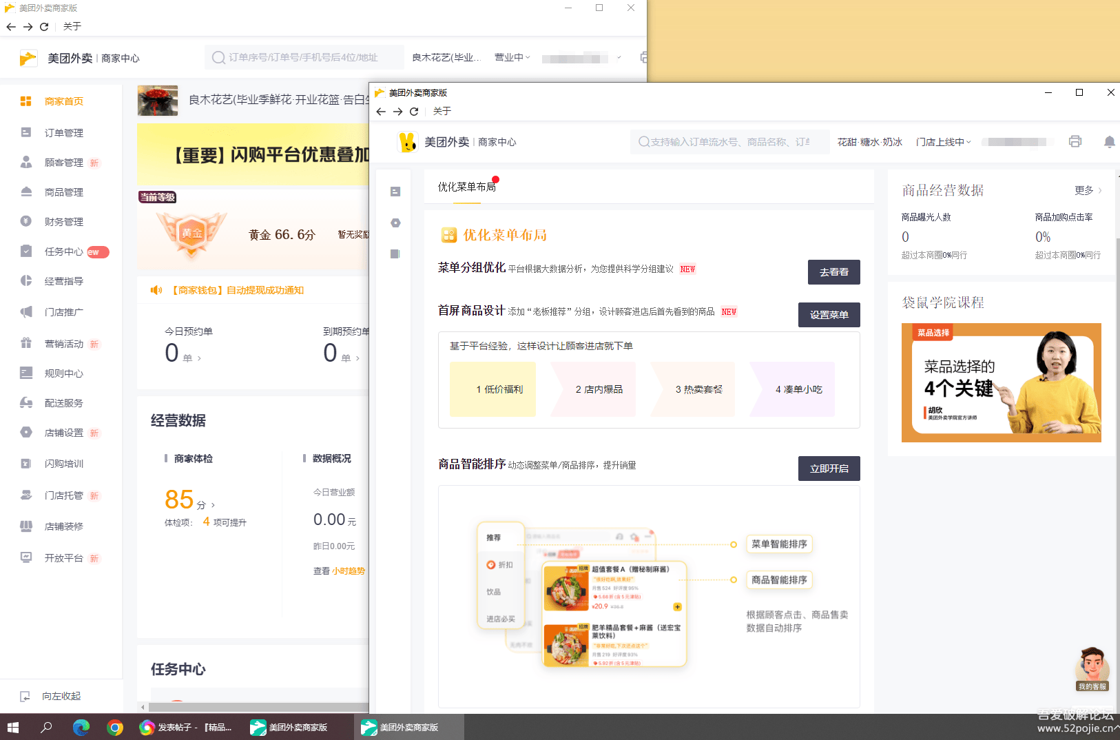The height and width of the screenshot is (740, 1120).
Task: Click 商家钱包 自动提现成功通知 notice
Action: point(237,290)
